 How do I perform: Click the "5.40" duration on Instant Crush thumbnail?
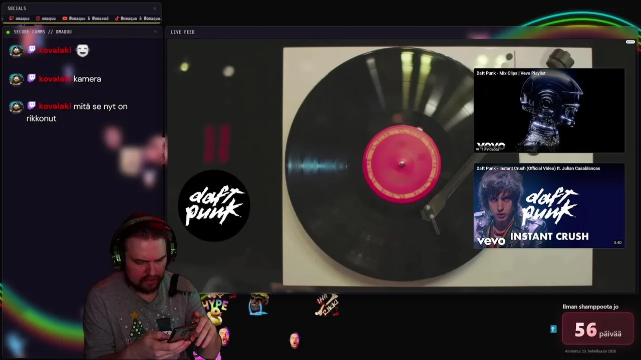(617, 243)
